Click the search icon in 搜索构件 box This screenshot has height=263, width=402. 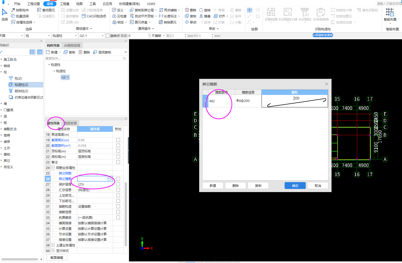pos(125,58)
